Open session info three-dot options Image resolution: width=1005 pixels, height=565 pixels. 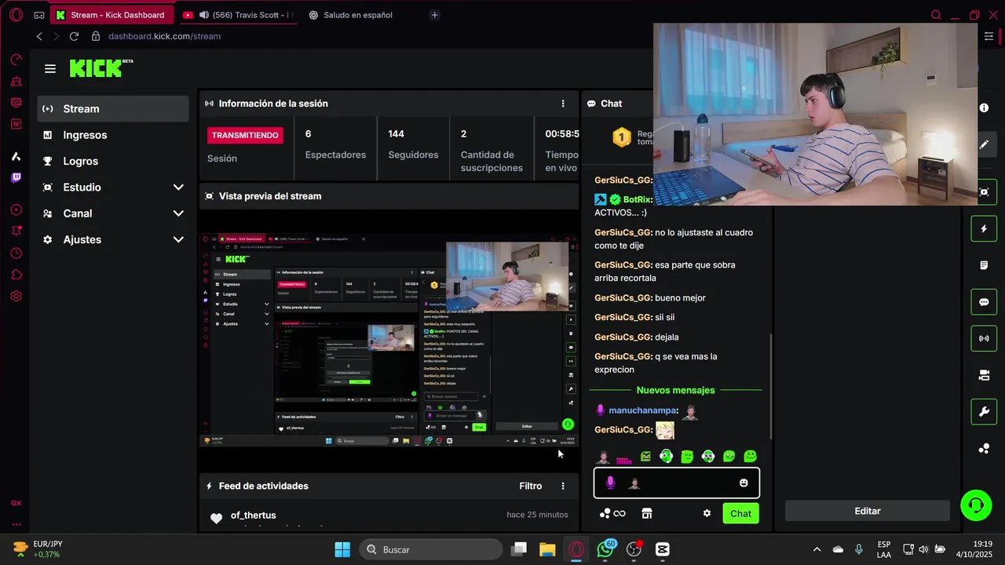click(x=563, y=104)
